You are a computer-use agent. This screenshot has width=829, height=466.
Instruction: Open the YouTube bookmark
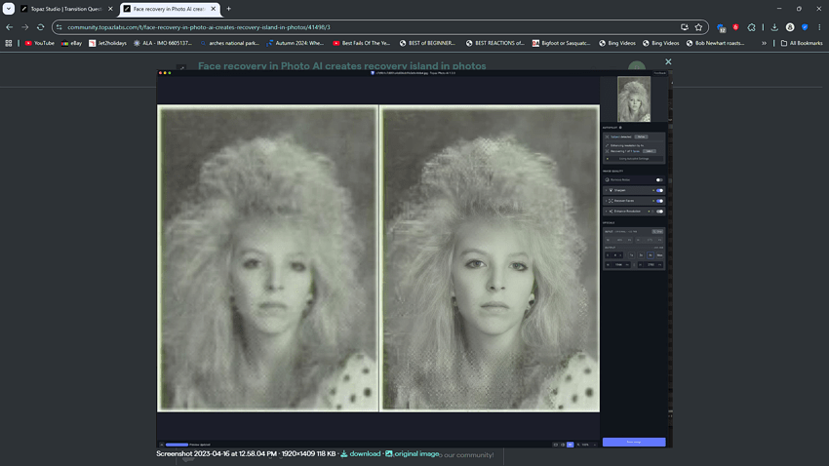pos(39,43)
